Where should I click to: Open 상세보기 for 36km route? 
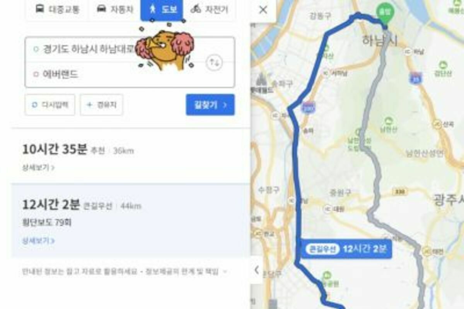[x=38, y=168]
